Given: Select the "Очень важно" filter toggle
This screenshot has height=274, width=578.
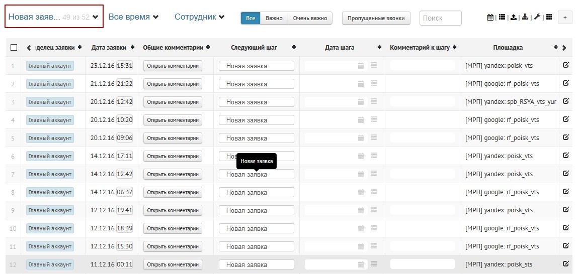Looking at the screenshot, I should pyautogui.click(x=310, y=18).
